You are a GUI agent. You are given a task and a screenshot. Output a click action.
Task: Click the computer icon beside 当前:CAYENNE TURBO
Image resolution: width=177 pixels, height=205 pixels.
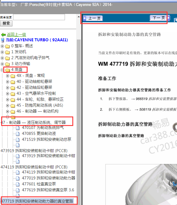click(3, 40)
